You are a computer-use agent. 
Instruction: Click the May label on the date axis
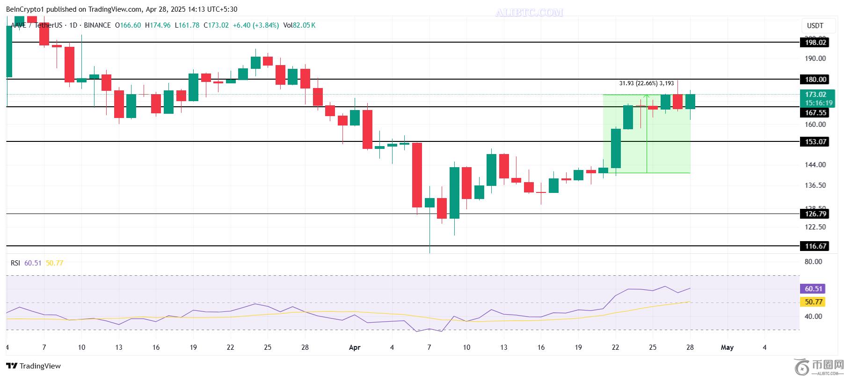pyautogui.click(x=727, y=347)
